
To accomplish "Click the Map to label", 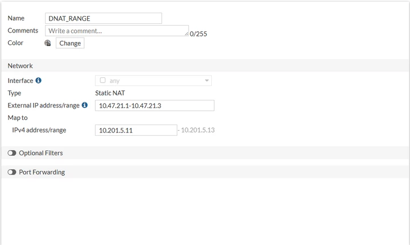I will [18, 118].
